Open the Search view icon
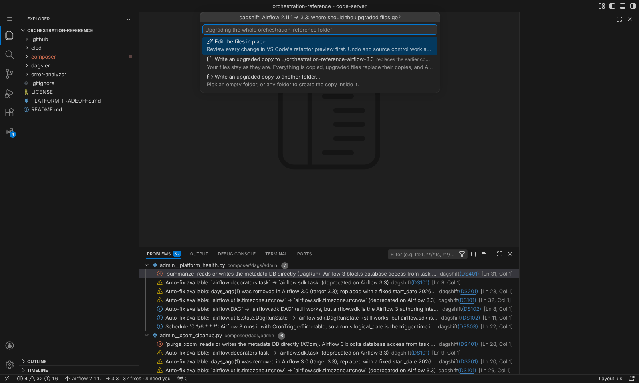The height and width of the screenshot is (383, 639). [x=10, y=55]
